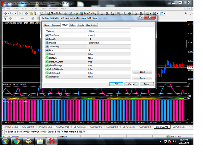The height and width of the screenshot is (152, 203).
Task: Select the candlestick chart icon
Action: pyautogui.click(x=107, y=13)
